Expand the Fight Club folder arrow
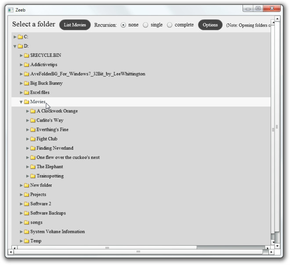Image resolution: width=290 pixels, height=265 pixels. [28, 139]
